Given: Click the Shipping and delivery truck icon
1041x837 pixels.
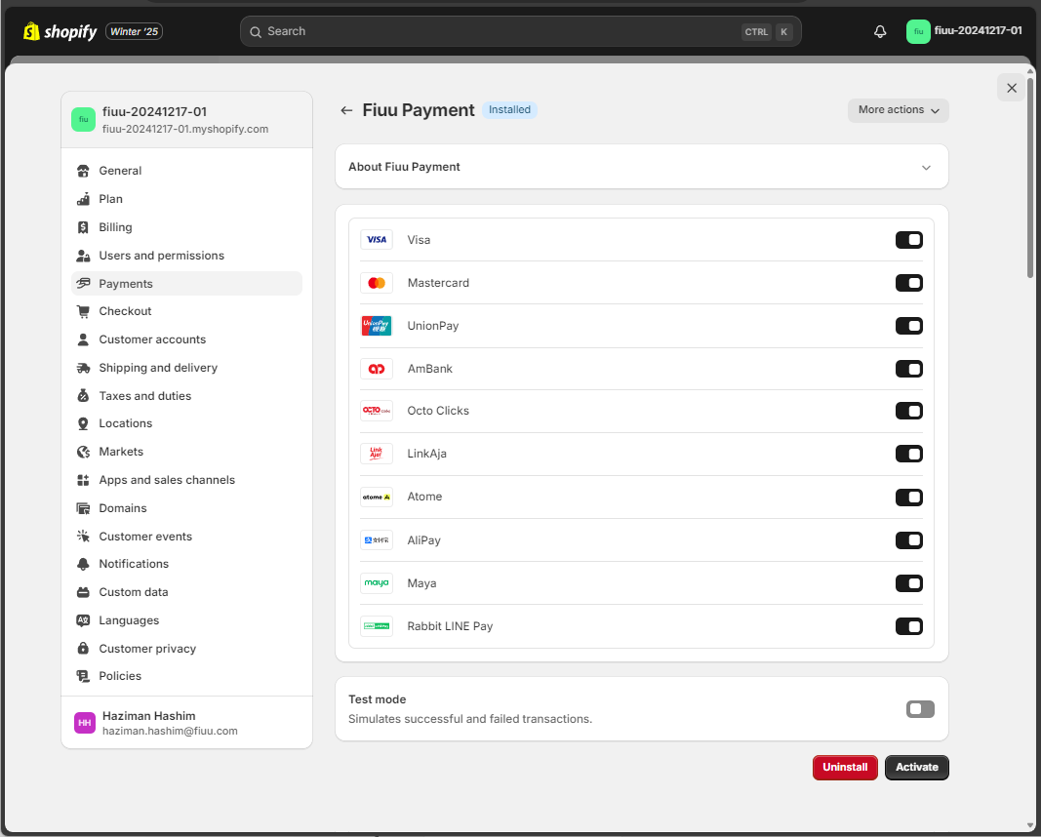Looking at the screenshot, I should pyautogui.click(x=83, y=368).
